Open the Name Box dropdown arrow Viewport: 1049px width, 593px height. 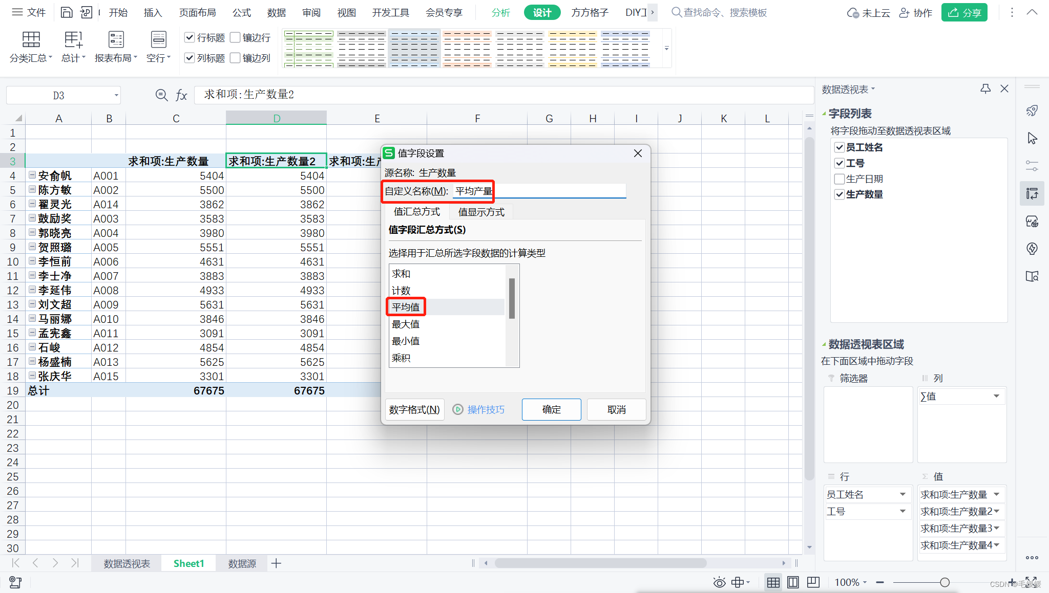pos(116,95)
